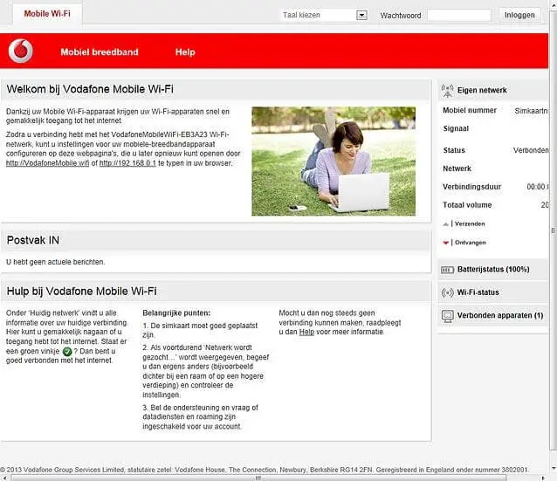The height and width of the screenshot is (481, 557).
Task: Open the Mobiel breedband menu
Action: click(100, 52)
